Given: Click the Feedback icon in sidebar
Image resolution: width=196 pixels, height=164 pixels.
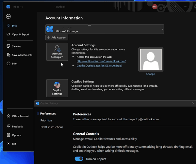Looking at the screenshot, I should pyautogui.click(x=8, y=126).
